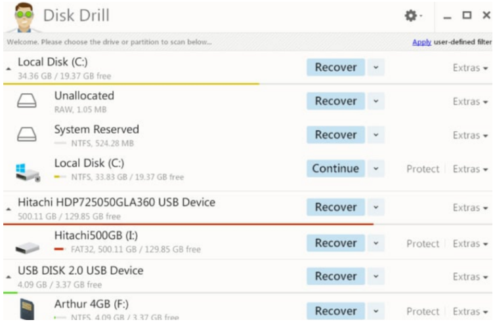Collapse the Hitachi HDP725050GLA360 USB Device group

pyautogui.click(x=9, y=208)
